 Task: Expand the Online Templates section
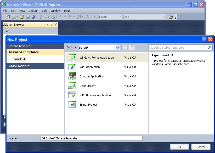pyautogui.click(x=35, y=66)
